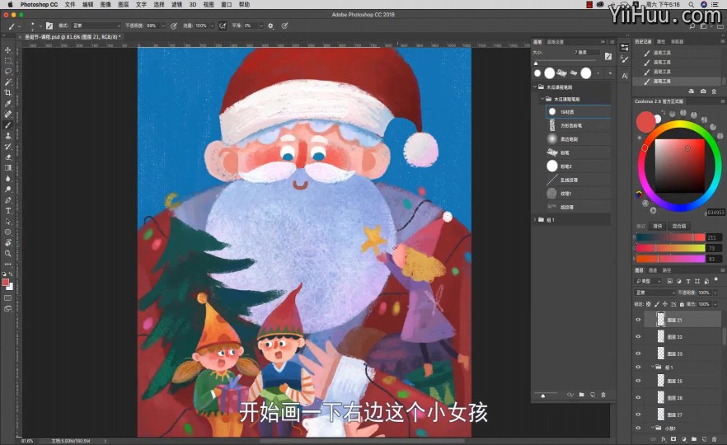Image resolution: width=727 pixels, height=445 pixels.
Task: Toggle airbrush build-up button
Action: point(223,26)
